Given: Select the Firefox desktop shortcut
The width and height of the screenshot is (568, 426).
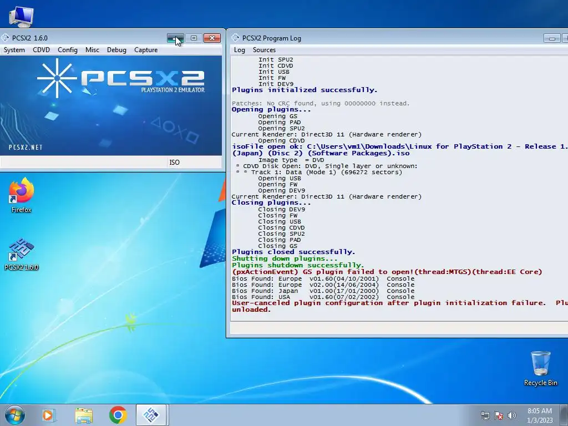Looking at the screenshot, I should pyautogui.click(x=21, y=195).
